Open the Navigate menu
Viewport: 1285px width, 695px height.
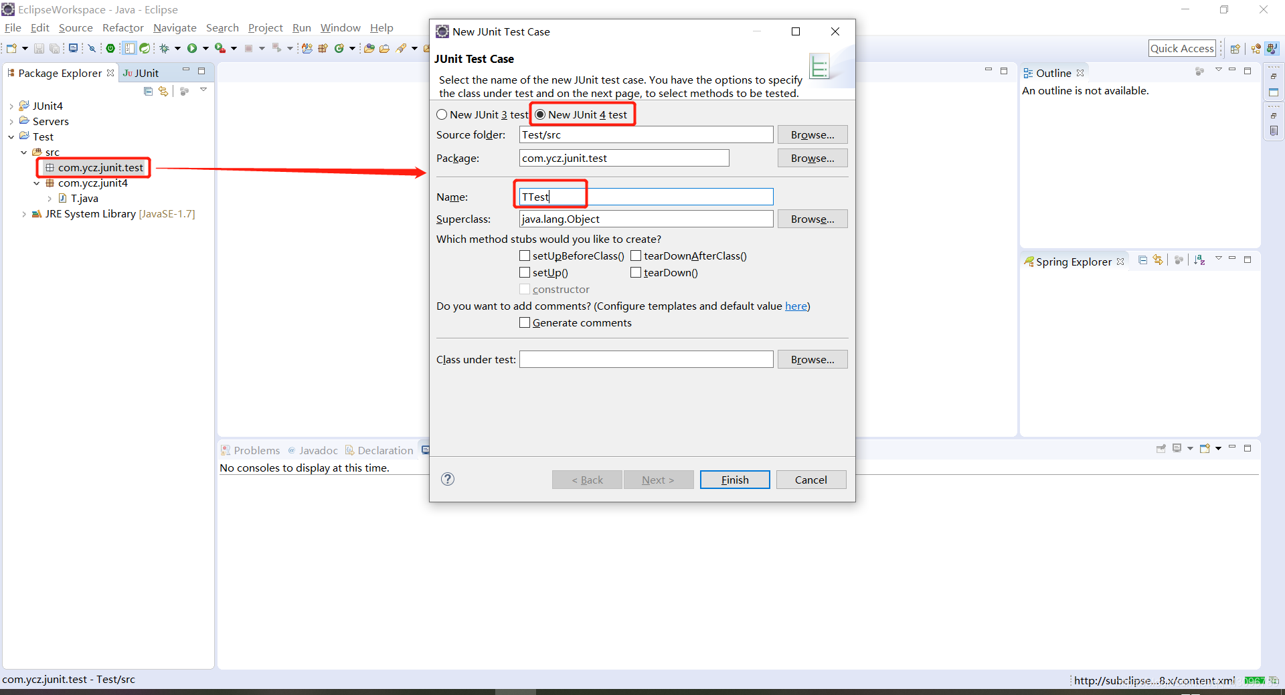(175, 27)
